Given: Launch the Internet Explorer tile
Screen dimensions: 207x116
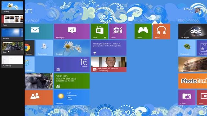Looking at the screenshot, I should pyautogui.click(x=29, y=64).
